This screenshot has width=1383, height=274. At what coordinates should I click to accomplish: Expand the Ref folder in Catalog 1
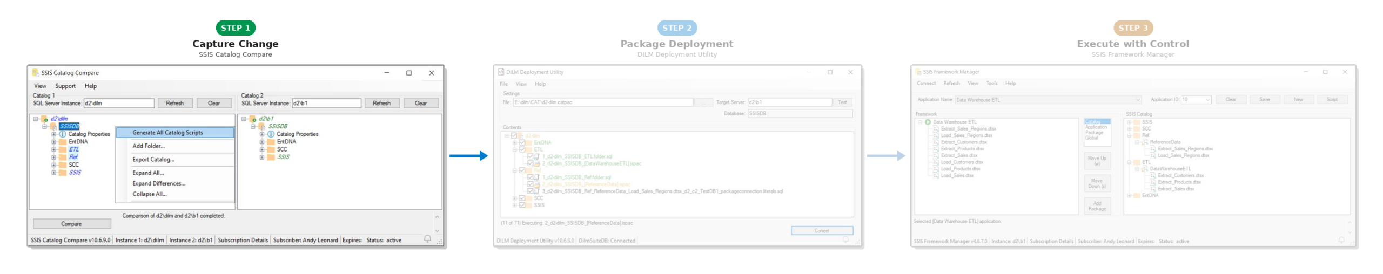pyautogui.click(x=53, y=157)
